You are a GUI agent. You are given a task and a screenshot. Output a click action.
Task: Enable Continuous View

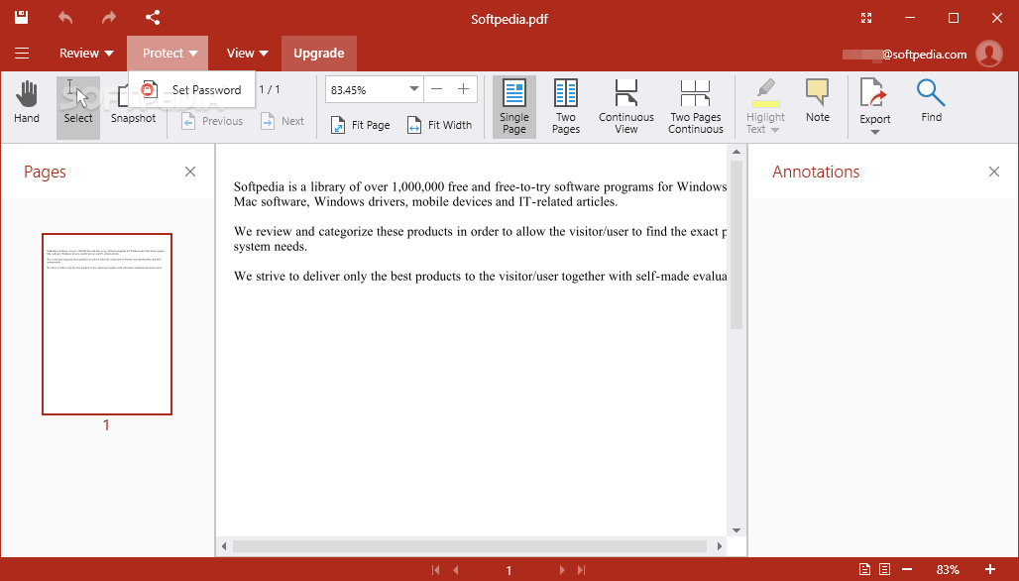click(x=626, y=106)
